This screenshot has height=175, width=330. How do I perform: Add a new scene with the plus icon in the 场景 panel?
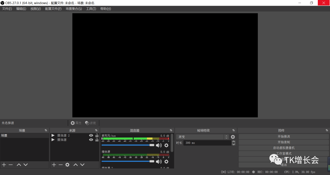(4, 165)
